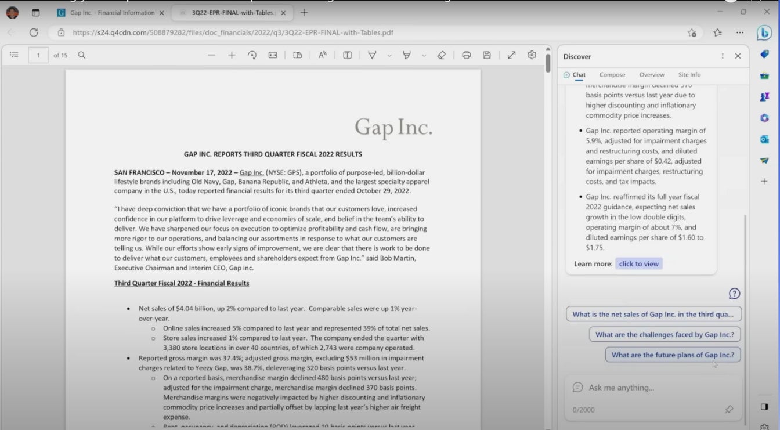Open Discover panel more options

(x=723, y=56)
